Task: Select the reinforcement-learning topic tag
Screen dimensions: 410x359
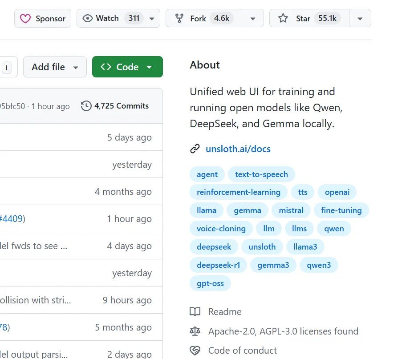Action: (x=239, y=192)
